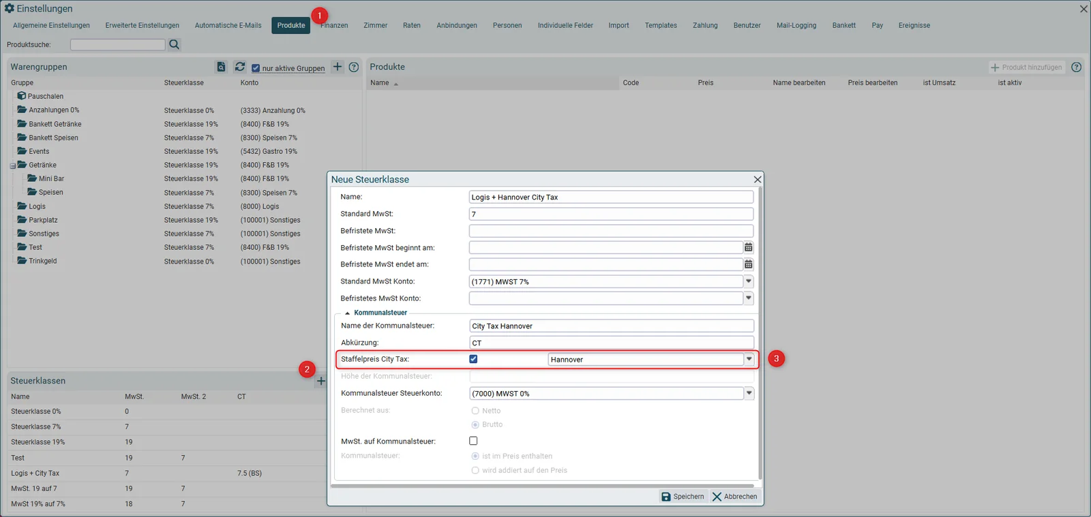This screenshot has width=1091, height=517.
Task: Open the Mail-Logging tab
Action: coord(796,25)
